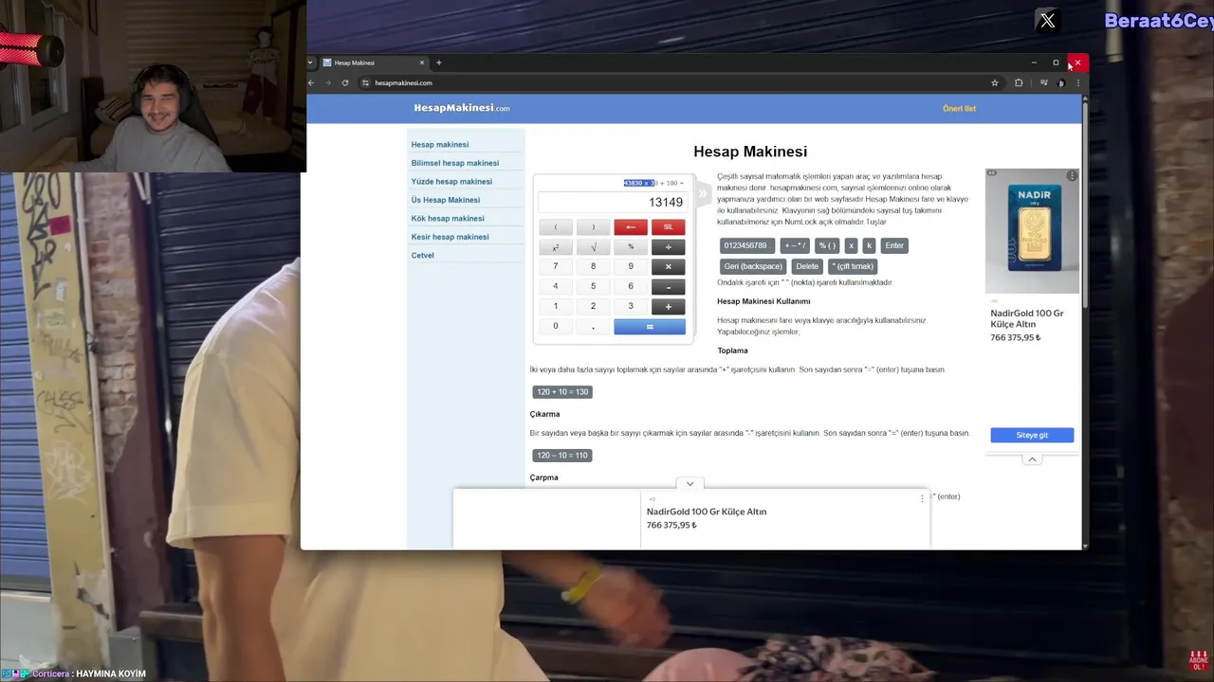
Task: Collapse the bottom ad banner chevron
Action: click(x=690, y=484)
